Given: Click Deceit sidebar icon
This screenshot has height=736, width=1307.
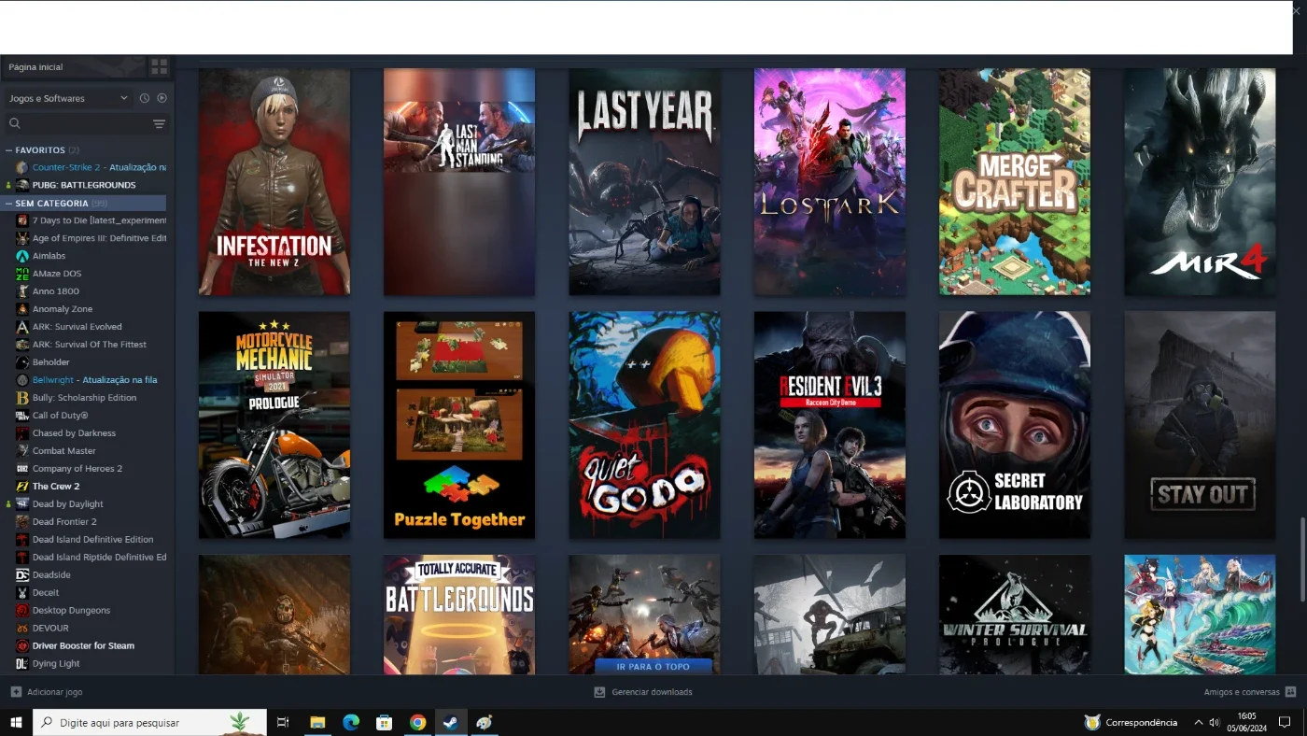Looking at the screenshot, I should 22,593.
